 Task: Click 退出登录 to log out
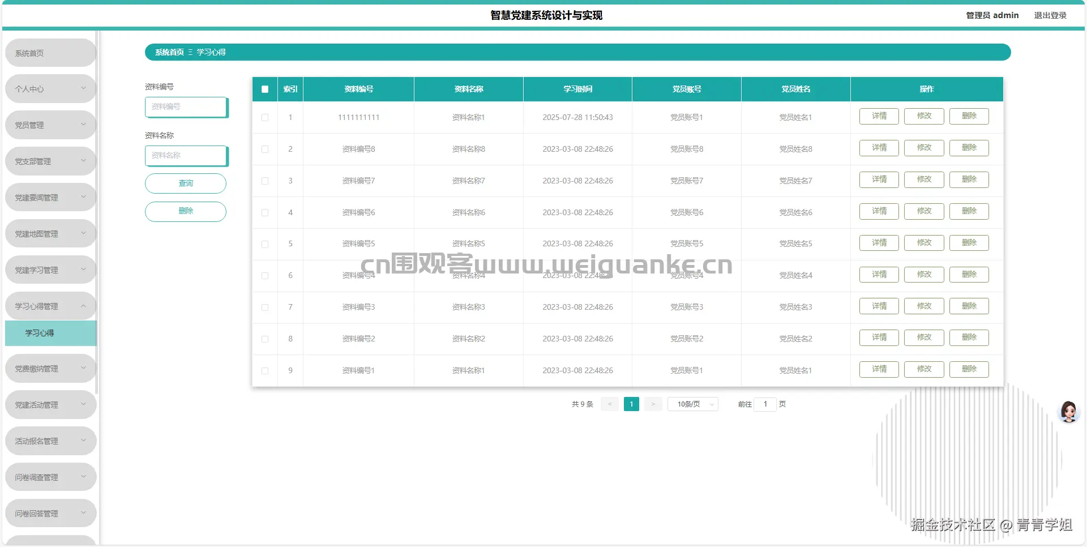1050,15
